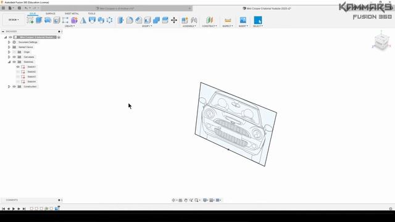Switch to the Tools tab
395x222 pixels.
click(91, 14)
